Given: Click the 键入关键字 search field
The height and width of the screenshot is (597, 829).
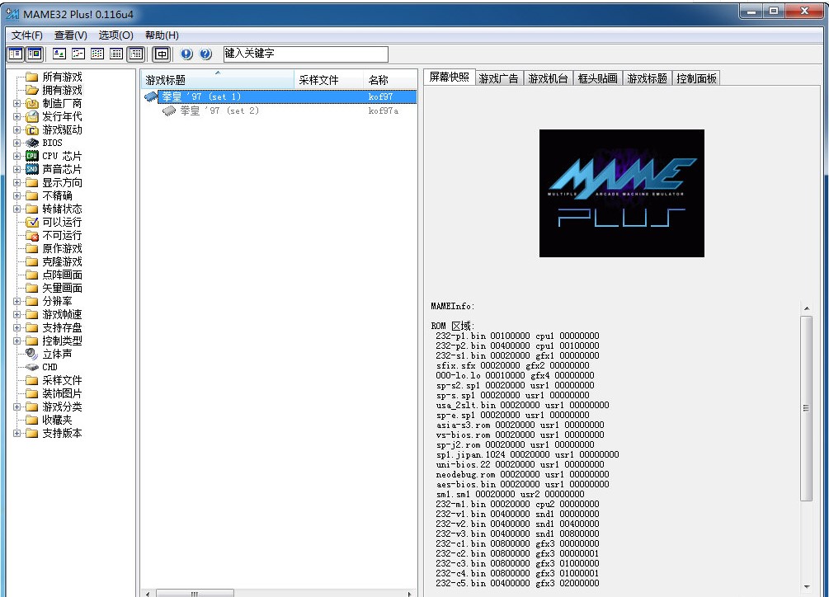Looking at the screenshot, I should pos(305,54).
